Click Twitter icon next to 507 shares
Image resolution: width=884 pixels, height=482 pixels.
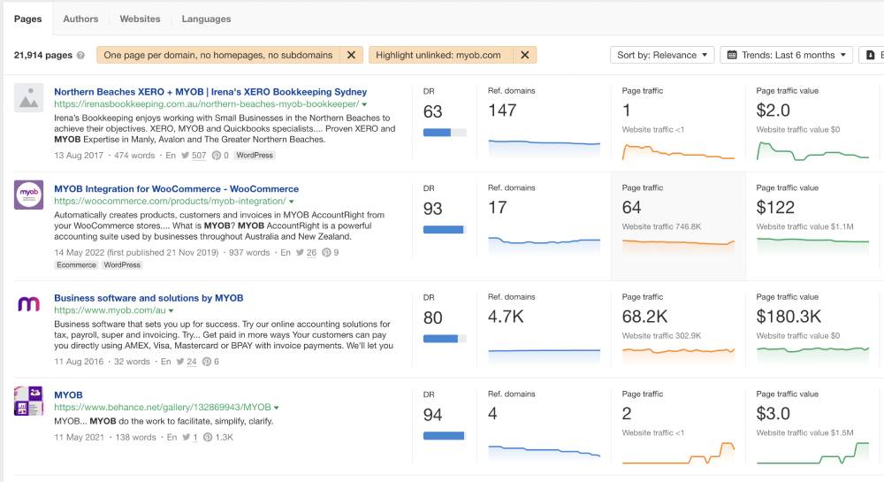click(x=185, y=155)
